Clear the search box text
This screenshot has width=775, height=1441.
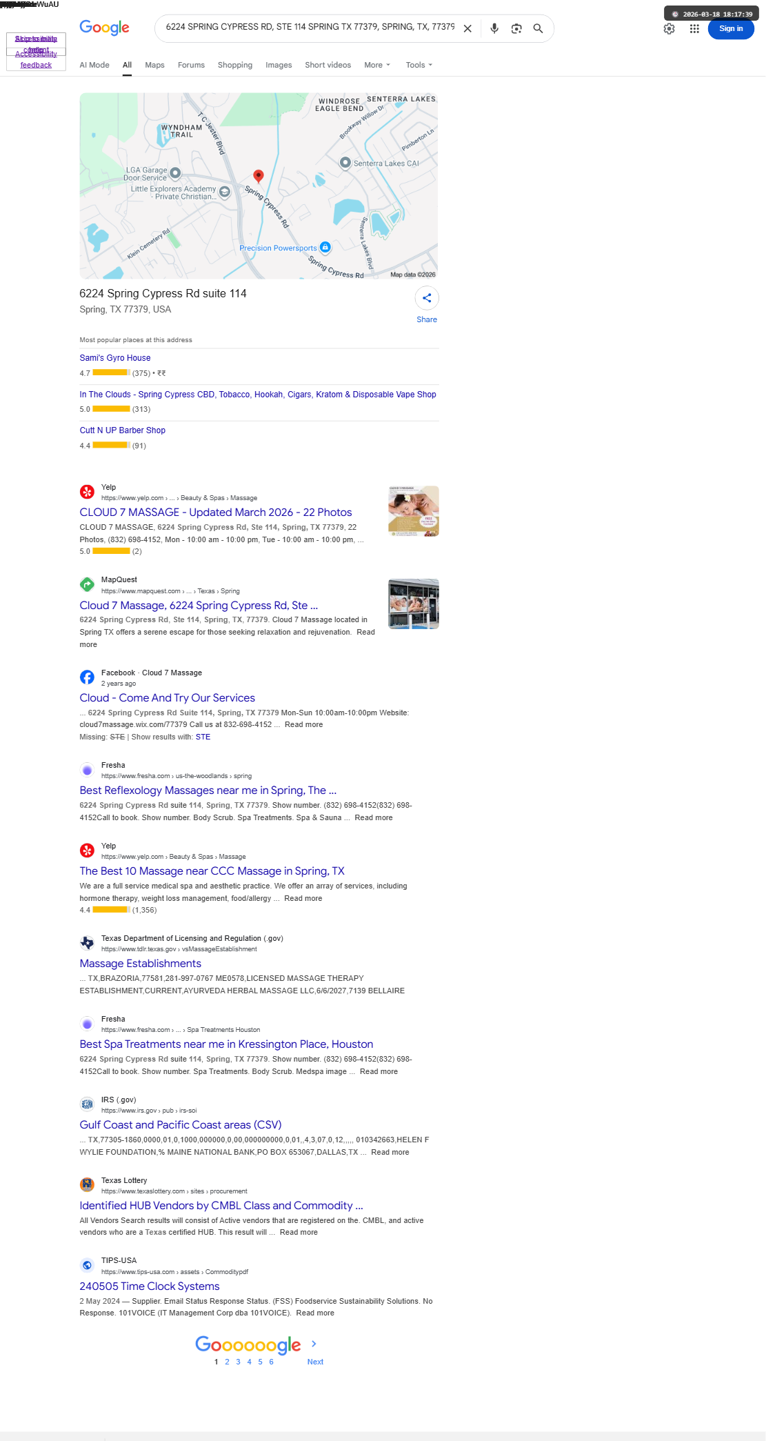[467, 28]
